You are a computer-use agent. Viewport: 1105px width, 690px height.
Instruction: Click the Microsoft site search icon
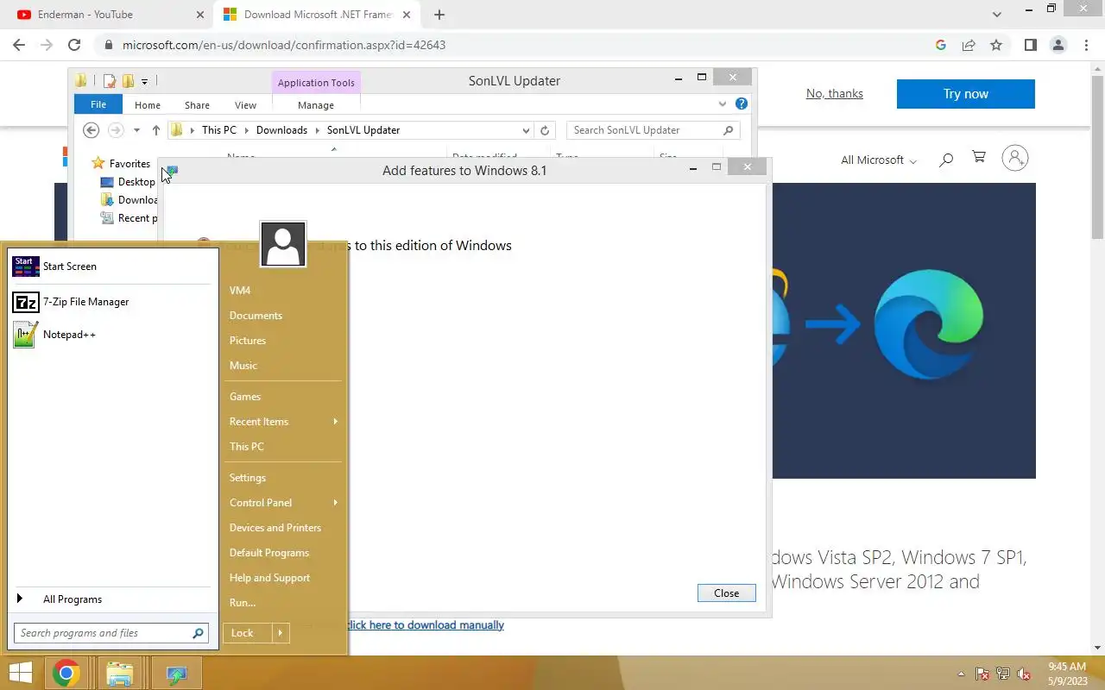(946, 159)
